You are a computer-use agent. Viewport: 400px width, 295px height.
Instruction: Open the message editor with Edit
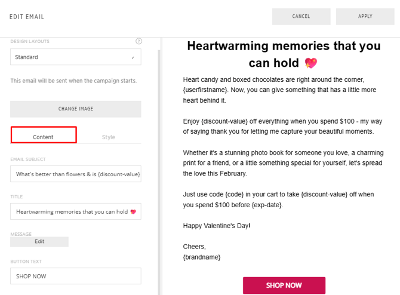pos(39,241)
